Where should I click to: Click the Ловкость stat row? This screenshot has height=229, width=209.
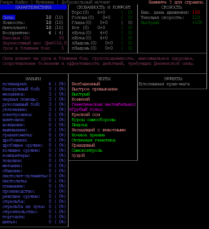[33, 22]
